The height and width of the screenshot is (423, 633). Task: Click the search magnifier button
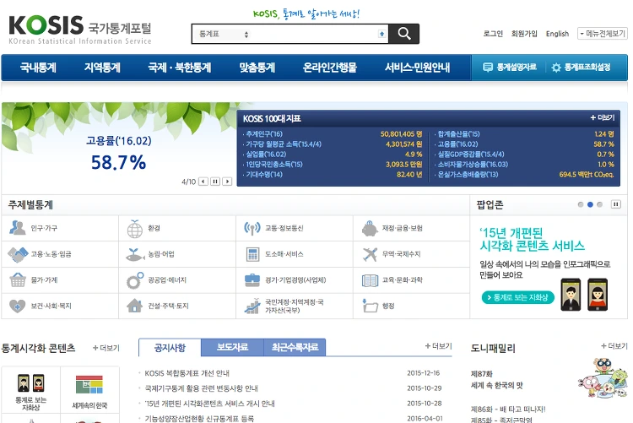[x=403, y=34]
